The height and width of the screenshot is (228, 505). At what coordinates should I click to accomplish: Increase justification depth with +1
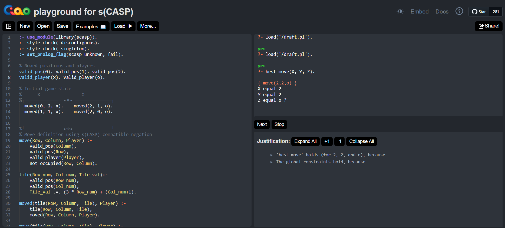click(327, 141)
